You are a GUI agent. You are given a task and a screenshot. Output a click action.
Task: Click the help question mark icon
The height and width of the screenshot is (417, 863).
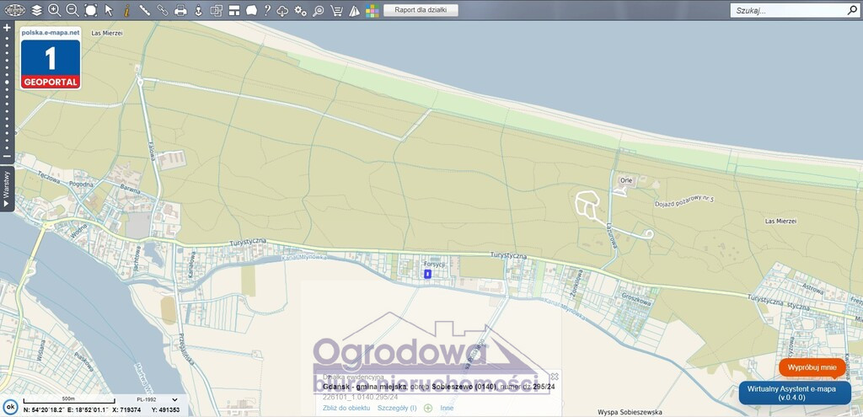pyautogui.click(x=267, y=10)
